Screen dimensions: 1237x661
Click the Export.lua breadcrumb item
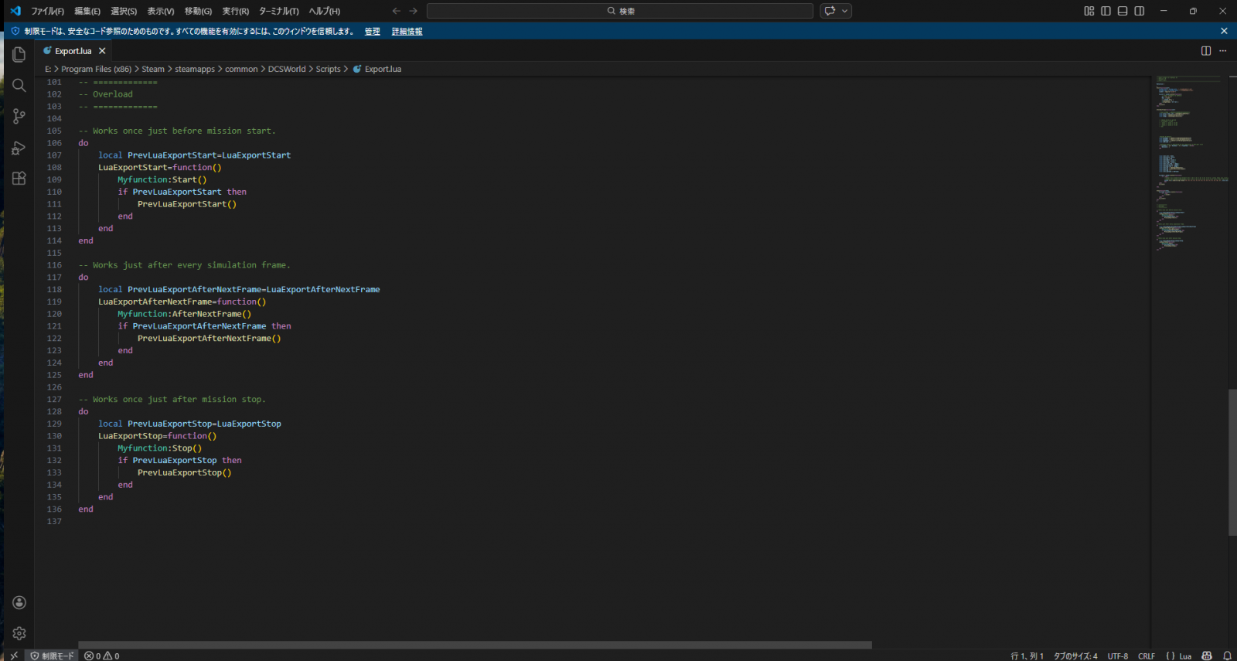pyautogui.click(x=377, y=69)
